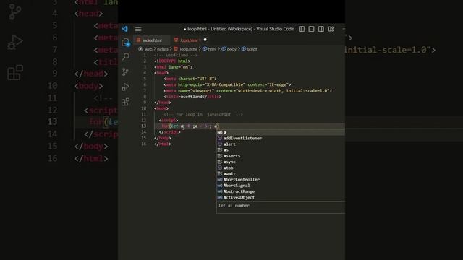Image resolution: width=463 pixels, height=260 pixels.
Task: Select 'atob' suggestion
Action: point(281,168)
